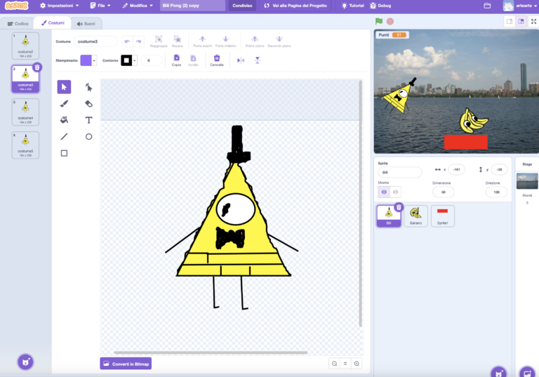Select the Line tool

click(64, 137)
